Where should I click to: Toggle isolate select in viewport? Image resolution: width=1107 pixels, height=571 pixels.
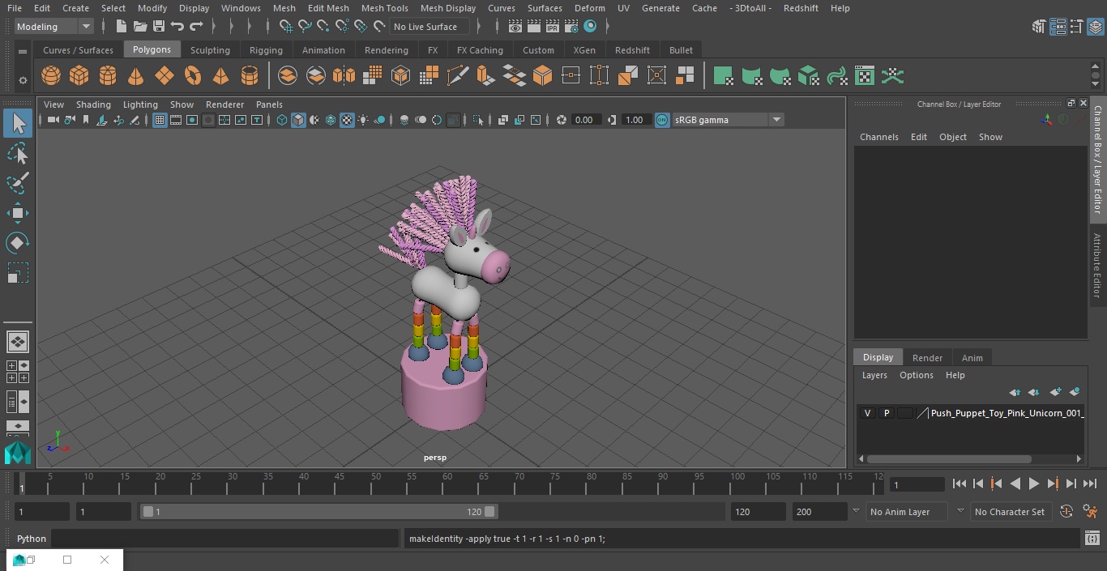click(x=478, y=120)
